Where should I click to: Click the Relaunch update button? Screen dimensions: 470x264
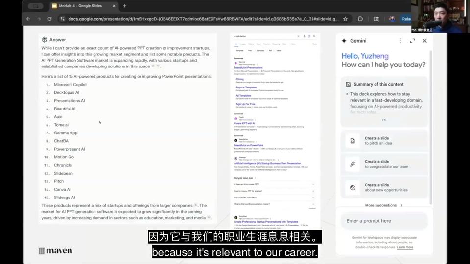(x=406, y=19)
